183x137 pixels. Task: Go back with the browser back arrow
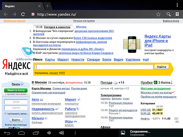click(6, 14)
